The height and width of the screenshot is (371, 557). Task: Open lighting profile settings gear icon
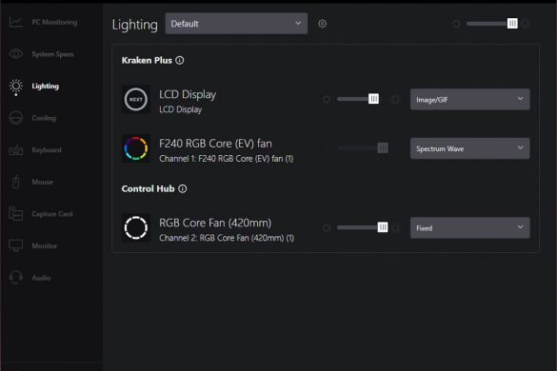322,24
